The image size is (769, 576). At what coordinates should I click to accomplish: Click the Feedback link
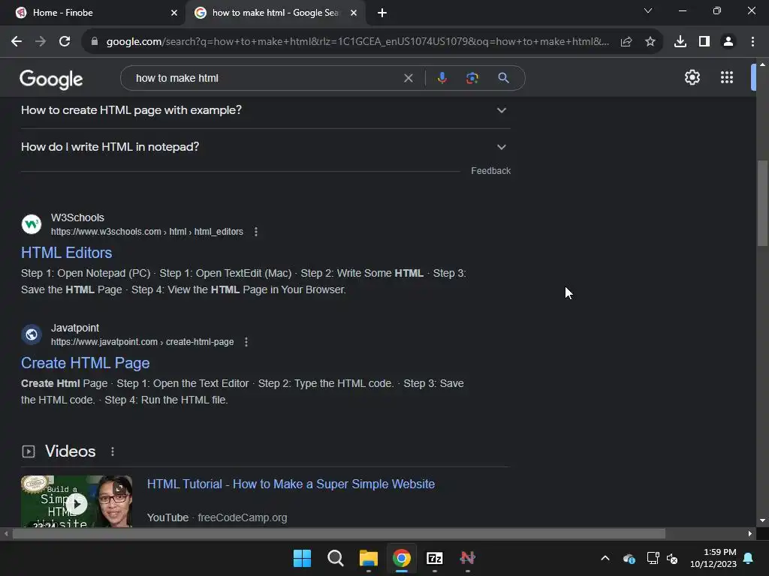tap(491, 171)
